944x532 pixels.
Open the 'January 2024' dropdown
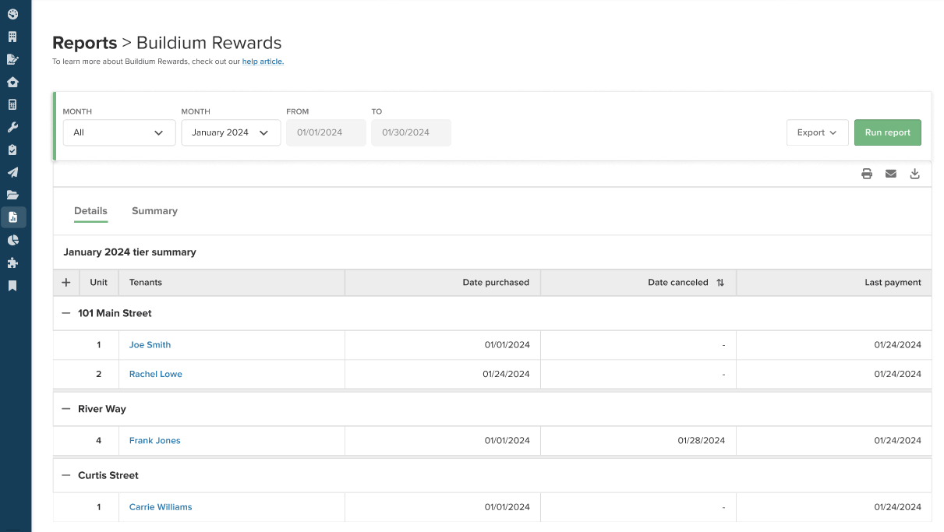(231, 132)
